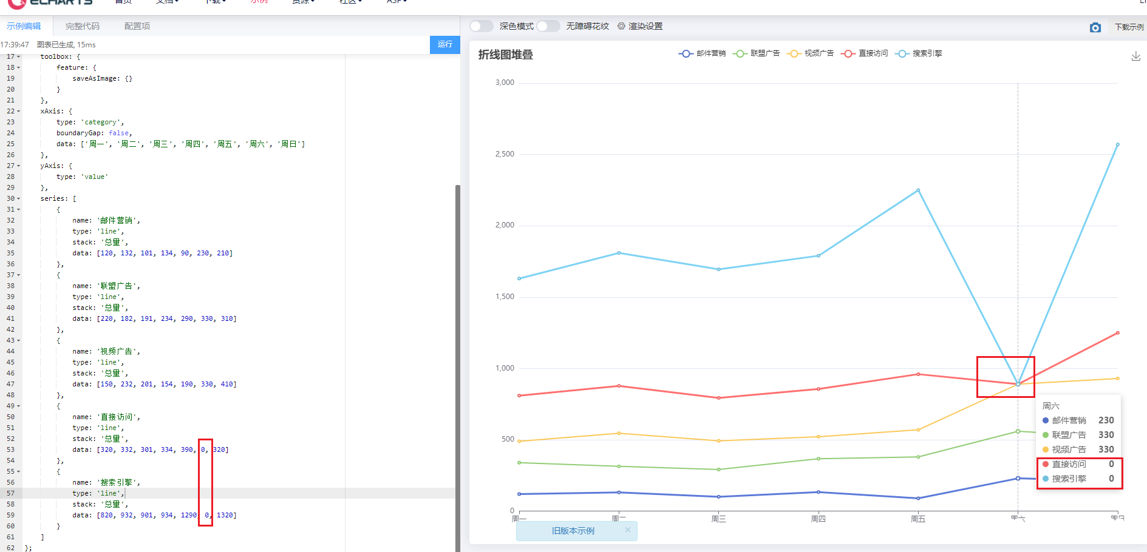This screenshot has width=1147, height=552.
Task: Open the 旧版本示例 link
Action: click(573, 531)
